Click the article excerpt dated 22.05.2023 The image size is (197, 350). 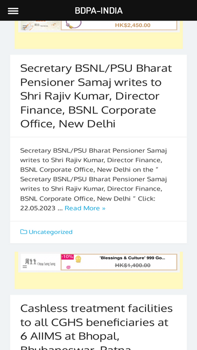(94, 179)
